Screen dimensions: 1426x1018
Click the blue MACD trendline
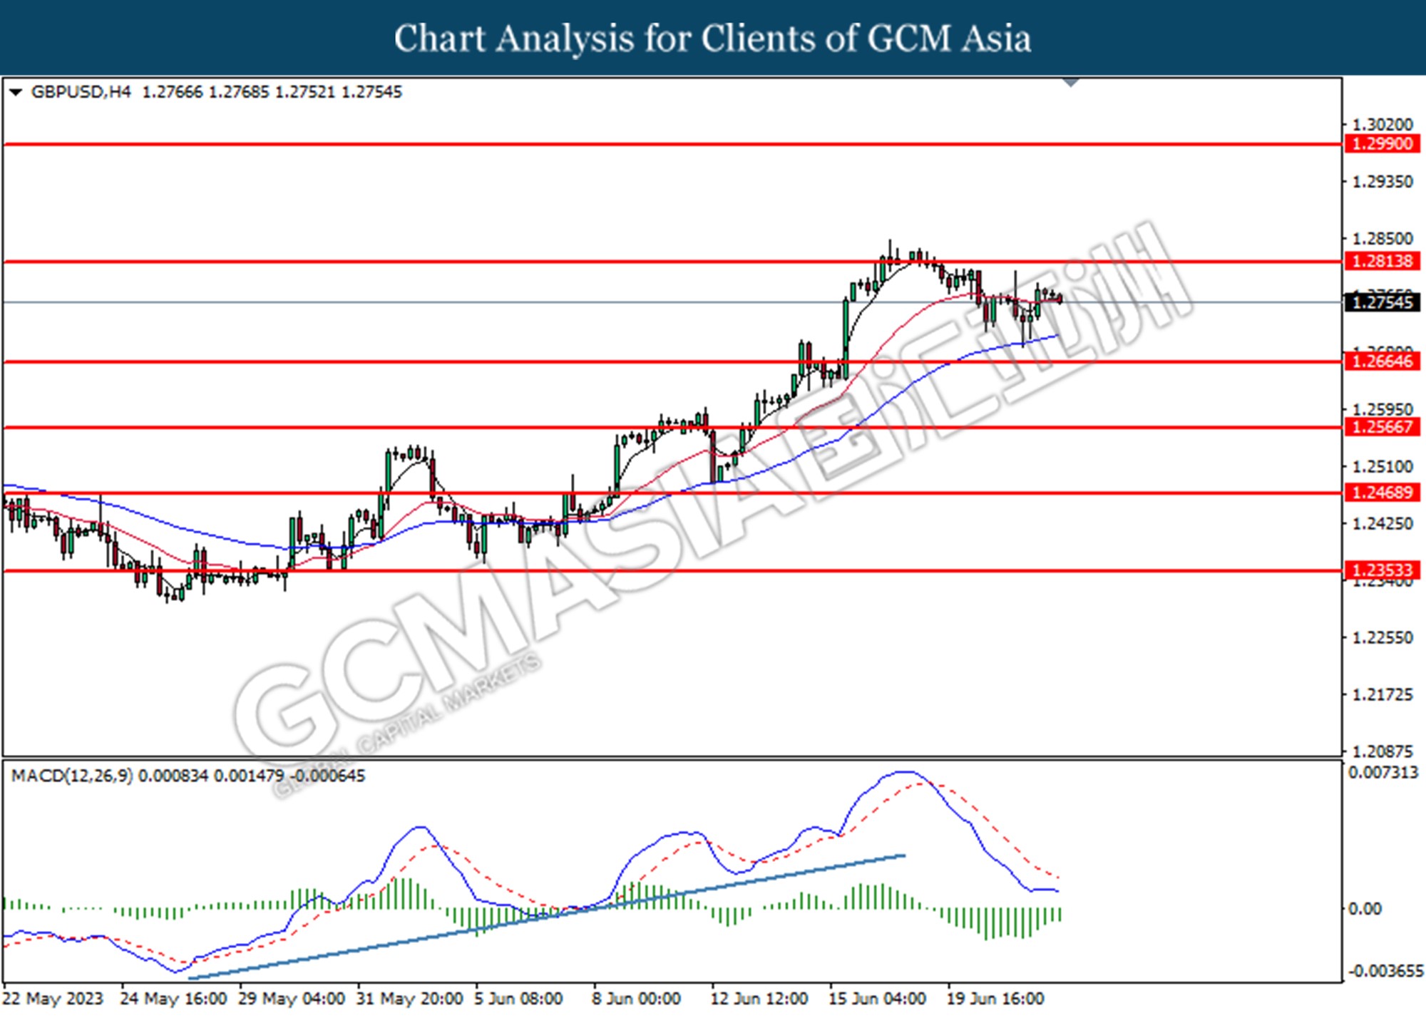(x=546, y=917)
